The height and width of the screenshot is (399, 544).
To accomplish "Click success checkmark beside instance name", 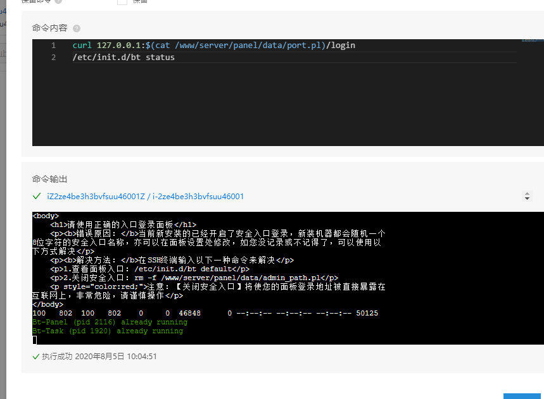I will (37, 197).
